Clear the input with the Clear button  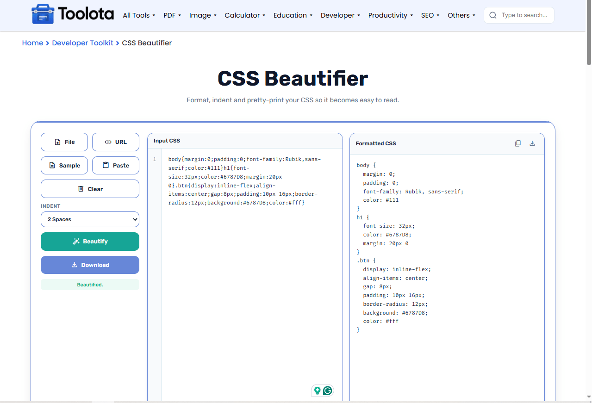90,189
